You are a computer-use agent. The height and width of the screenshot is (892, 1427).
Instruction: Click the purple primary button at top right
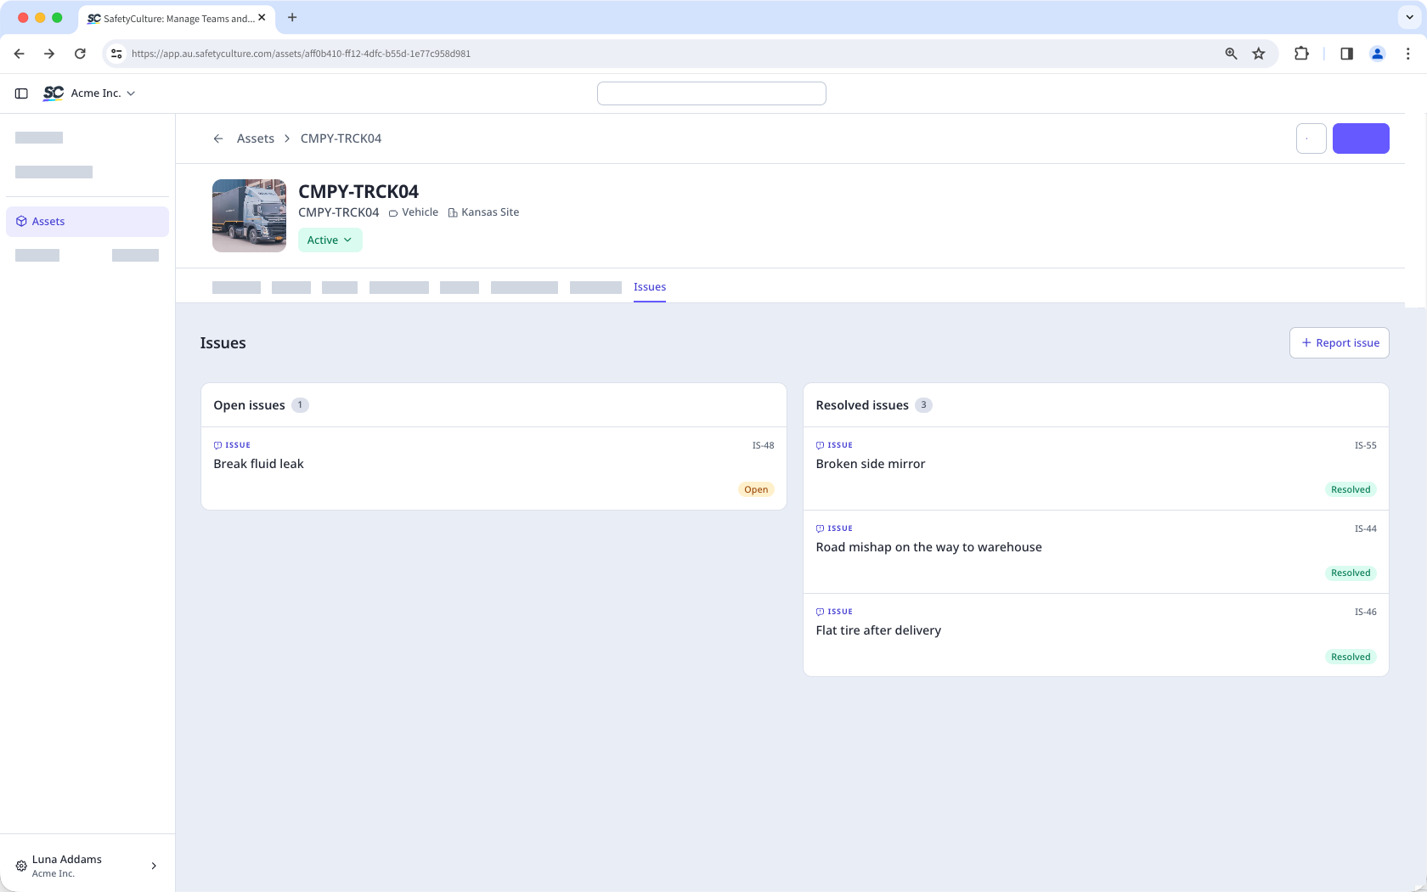click(1361, 138)
